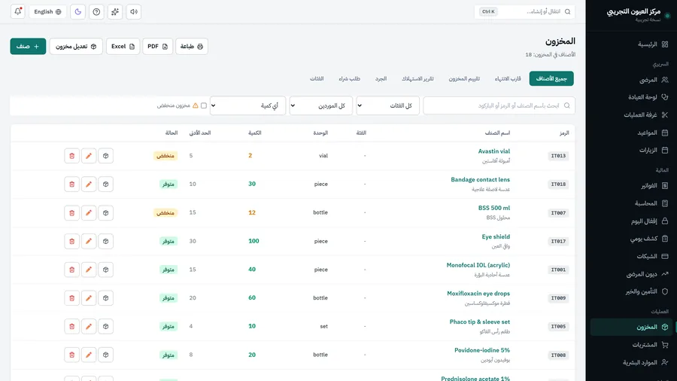Click the تعديل مخزون stock adjust button
Viewport: 677px width, 381px height.
[76, 46]
